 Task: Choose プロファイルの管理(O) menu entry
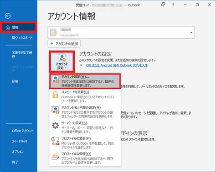point(85,158)
